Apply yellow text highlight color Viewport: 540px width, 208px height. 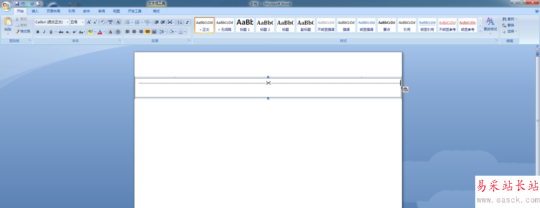(x=90, y=32)
